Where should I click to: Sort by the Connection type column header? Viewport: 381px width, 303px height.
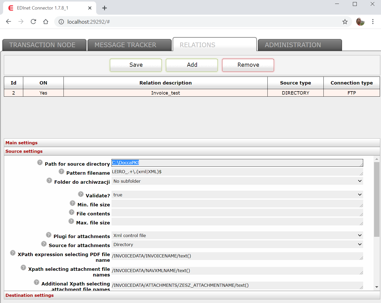tap(352, 83)
